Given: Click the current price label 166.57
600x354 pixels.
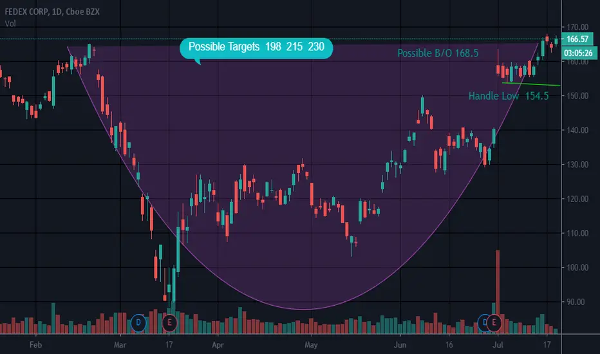Looking at the screenshot, I should pyautogui.click(x=577, y=39).
